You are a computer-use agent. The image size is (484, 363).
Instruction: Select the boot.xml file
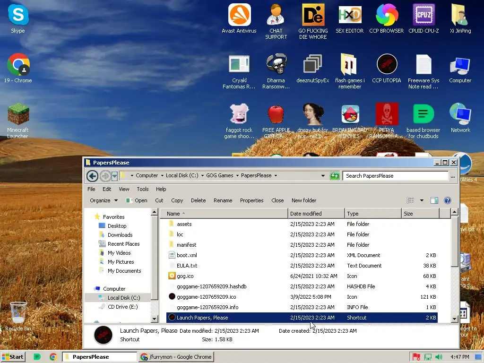pyautogui.click(x=302, y=255)
